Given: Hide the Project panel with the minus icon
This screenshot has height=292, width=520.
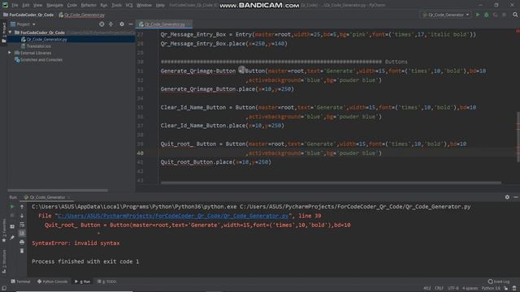Looking at the screenshot, I should [131, 24].
